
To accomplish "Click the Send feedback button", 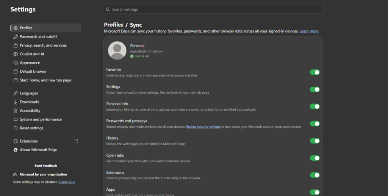I will (46, 166).
